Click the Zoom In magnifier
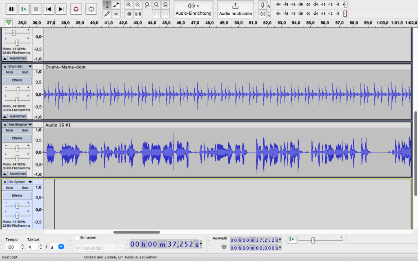 pos(129,5)
